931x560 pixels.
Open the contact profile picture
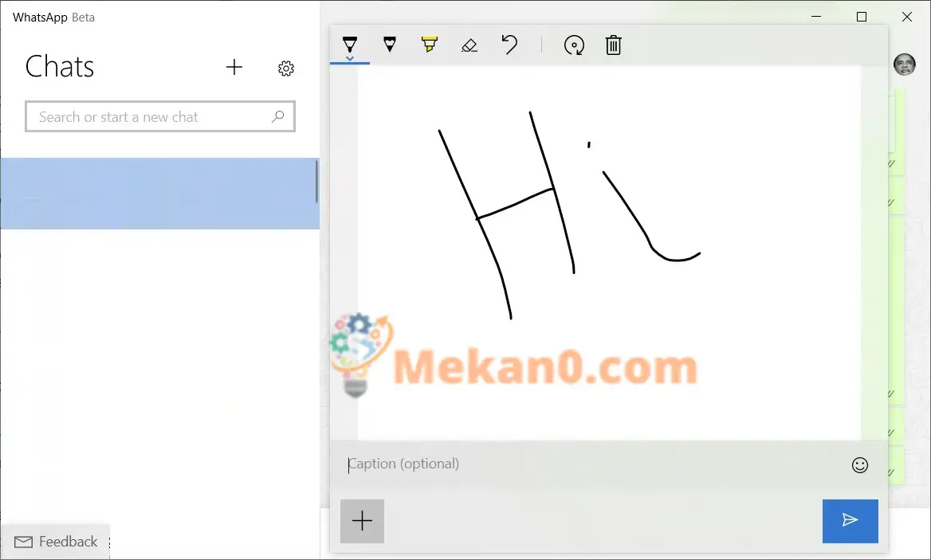point(904,64)
